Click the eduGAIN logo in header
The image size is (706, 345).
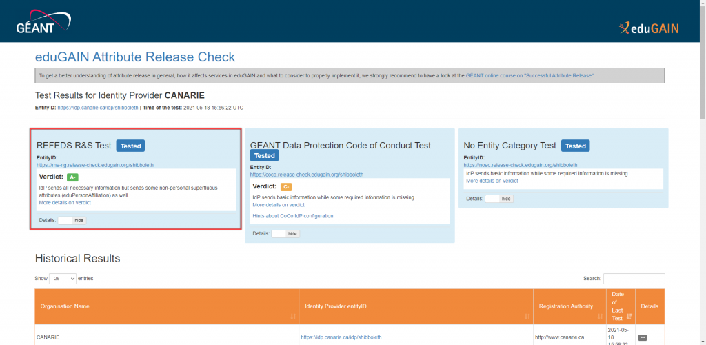pyautogui.click(x=649, y=28)
